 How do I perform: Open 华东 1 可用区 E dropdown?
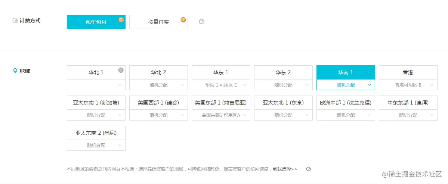221,85
